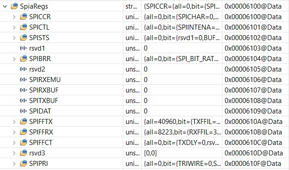Click the SPIPRI TRIWIRE value cell
The width and height of the screenshot is (289, 170).
tap(182, 164)
